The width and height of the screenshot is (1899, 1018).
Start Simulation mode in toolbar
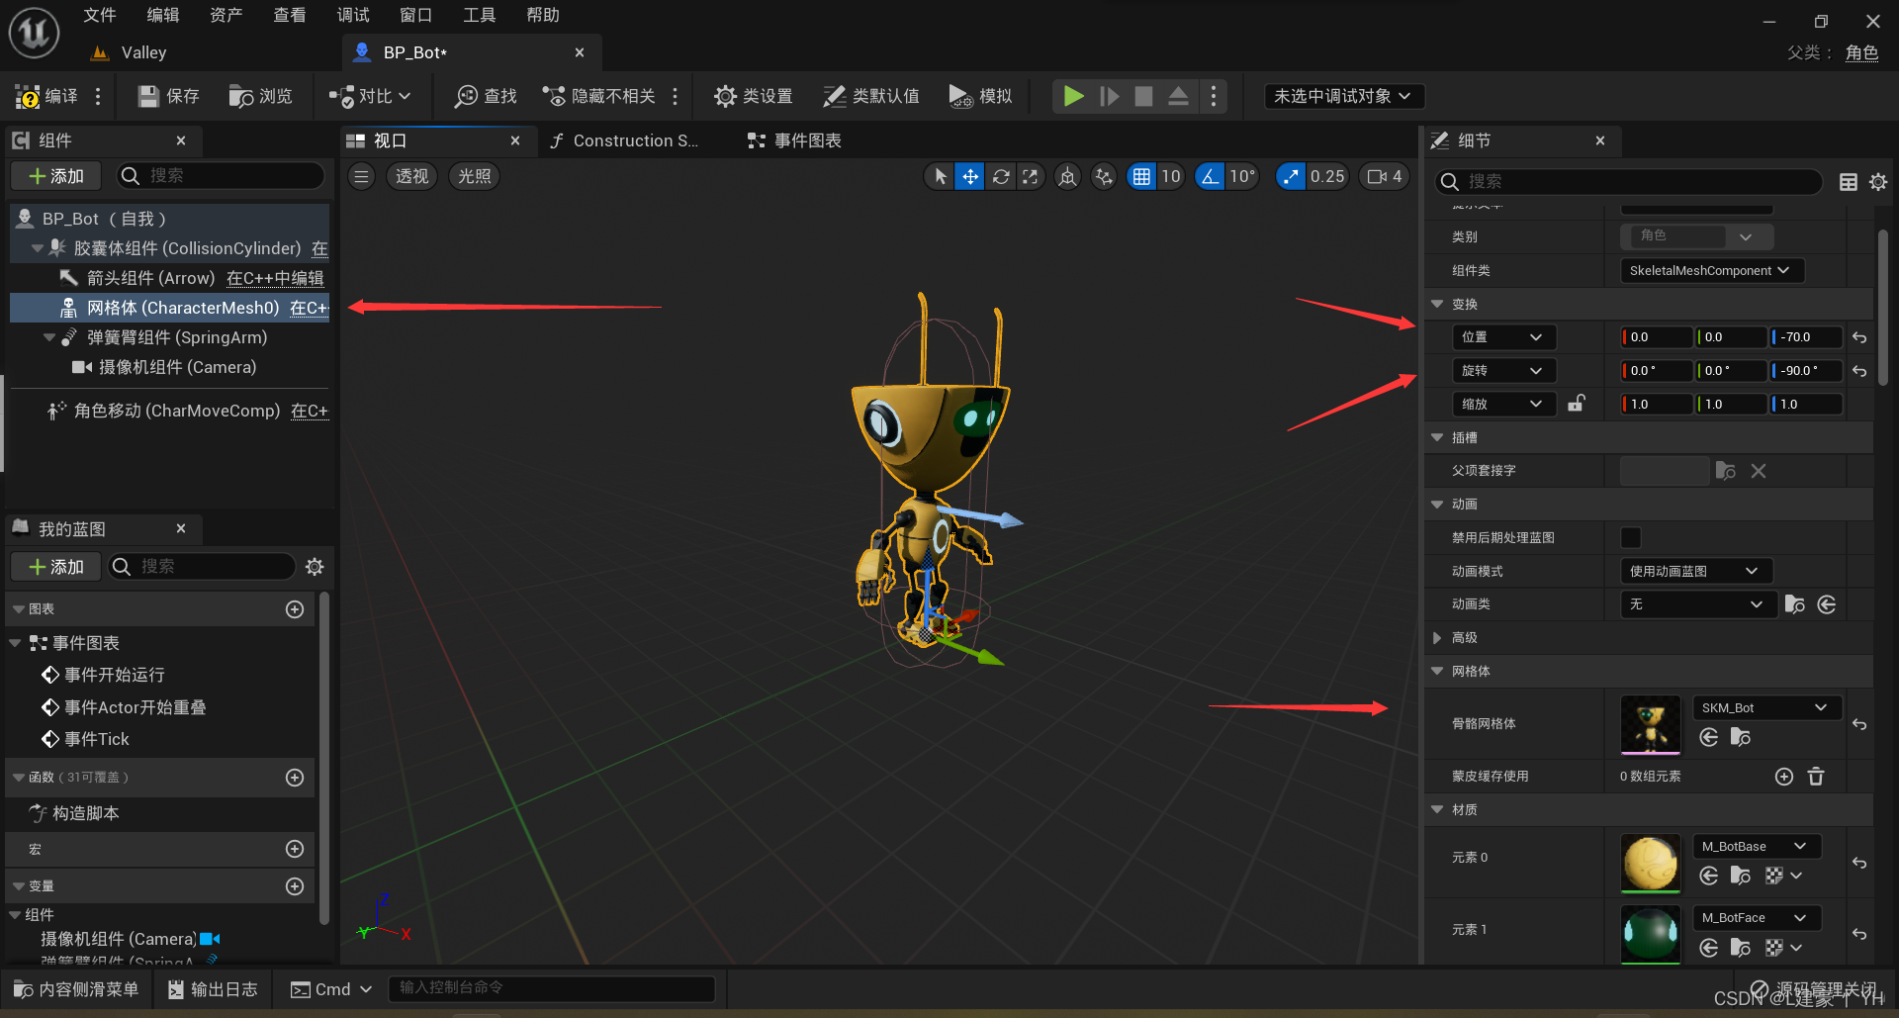tap(980, 96)
